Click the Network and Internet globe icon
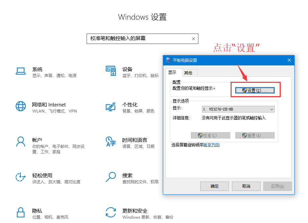The height and width of the screenshot is (223, 308). click(x=21, y=106)
